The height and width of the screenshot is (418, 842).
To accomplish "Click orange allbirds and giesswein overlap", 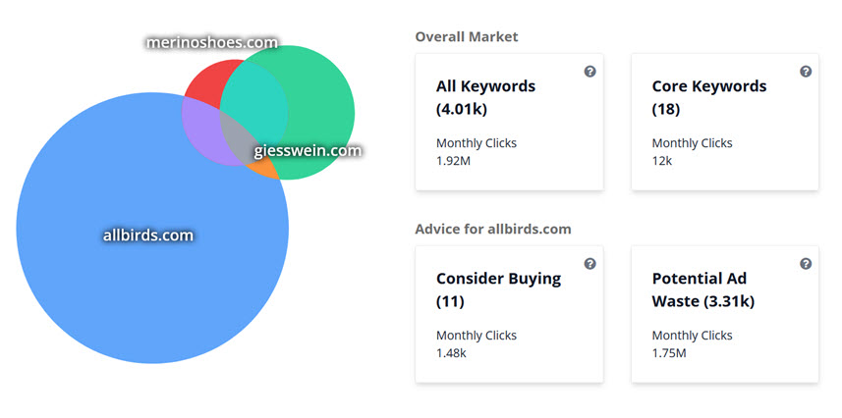I will [264, 170].
